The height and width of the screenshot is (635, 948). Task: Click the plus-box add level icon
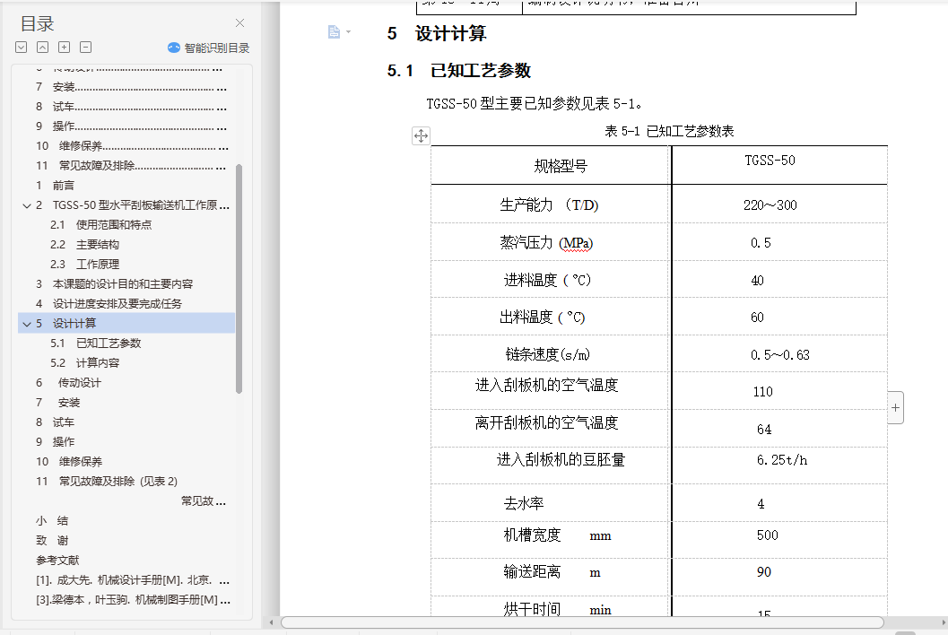(64, 48)
